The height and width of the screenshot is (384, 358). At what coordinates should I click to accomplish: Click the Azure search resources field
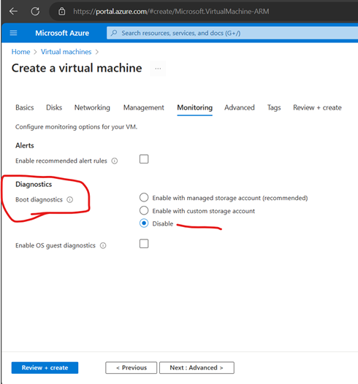click(x=232, y=33)
